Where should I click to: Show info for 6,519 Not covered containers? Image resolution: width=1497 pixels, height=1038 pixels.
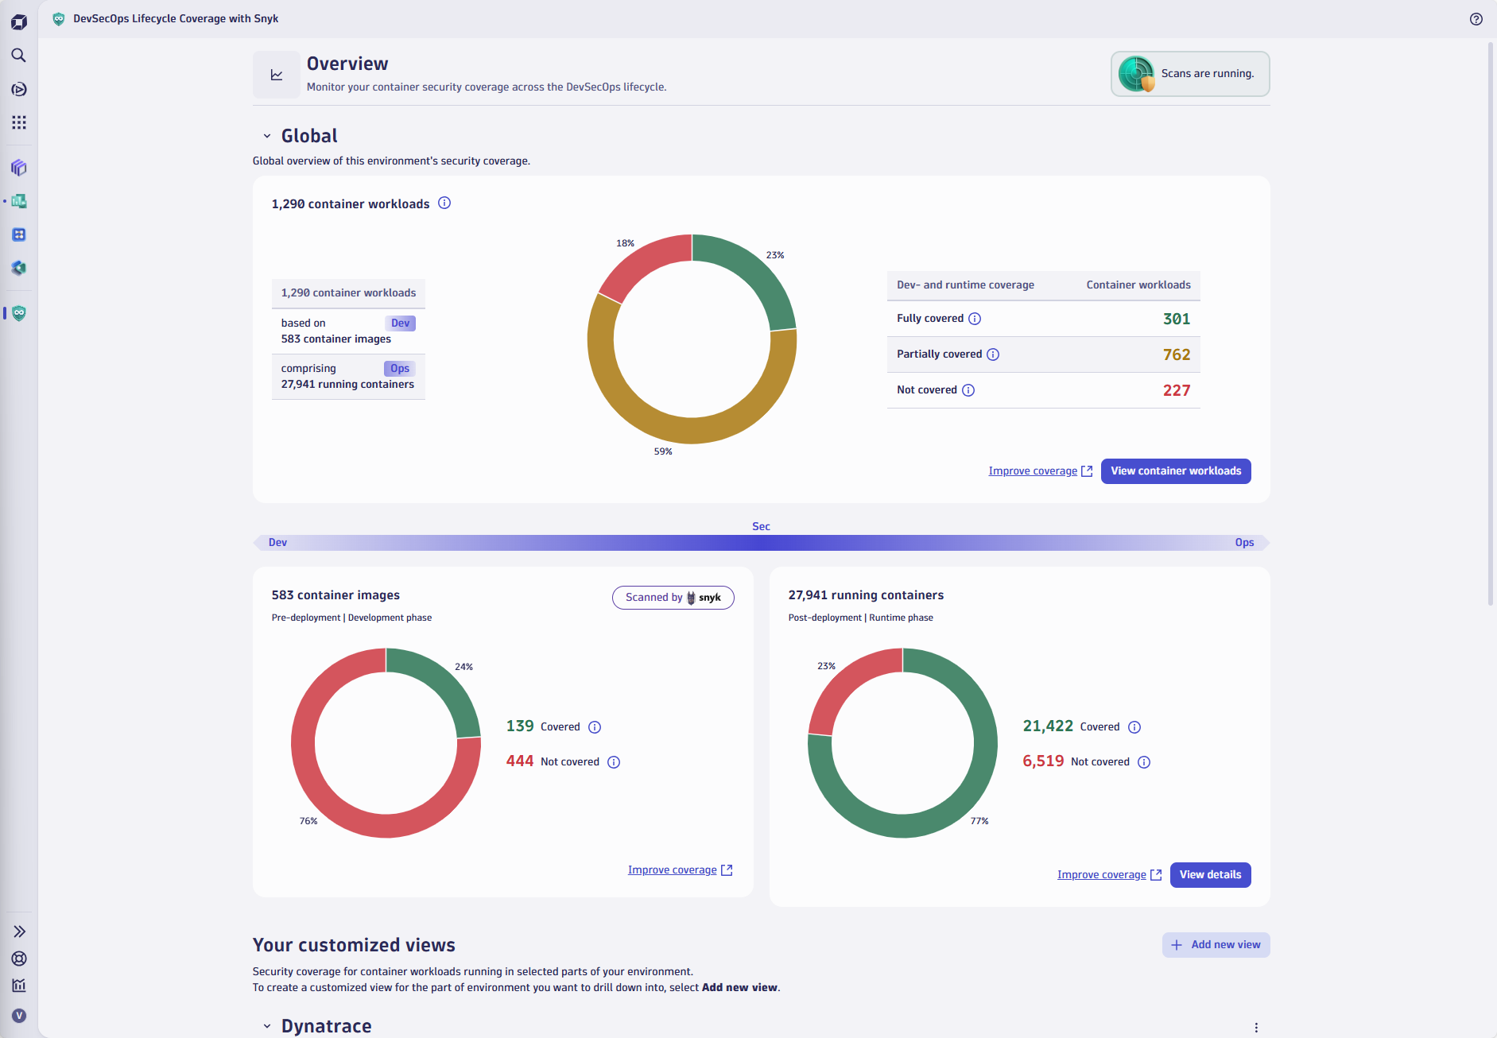coord(1144,762)
